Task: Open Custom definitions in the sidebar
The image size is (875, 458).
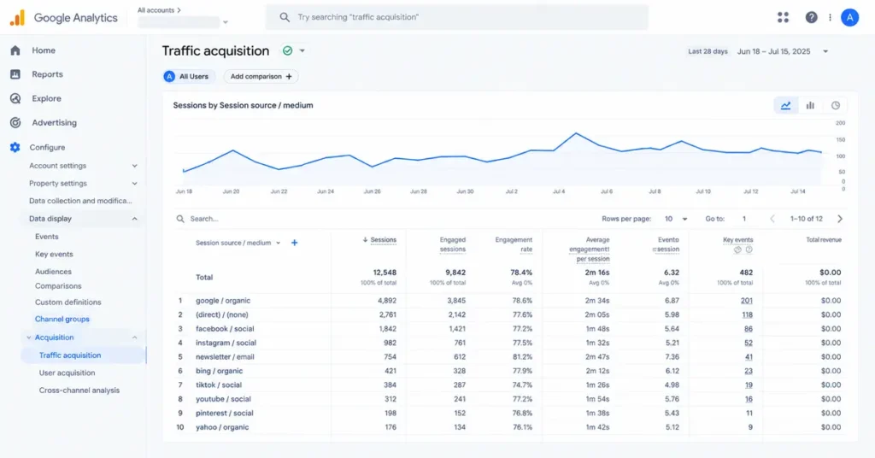Action: [68, 302]
